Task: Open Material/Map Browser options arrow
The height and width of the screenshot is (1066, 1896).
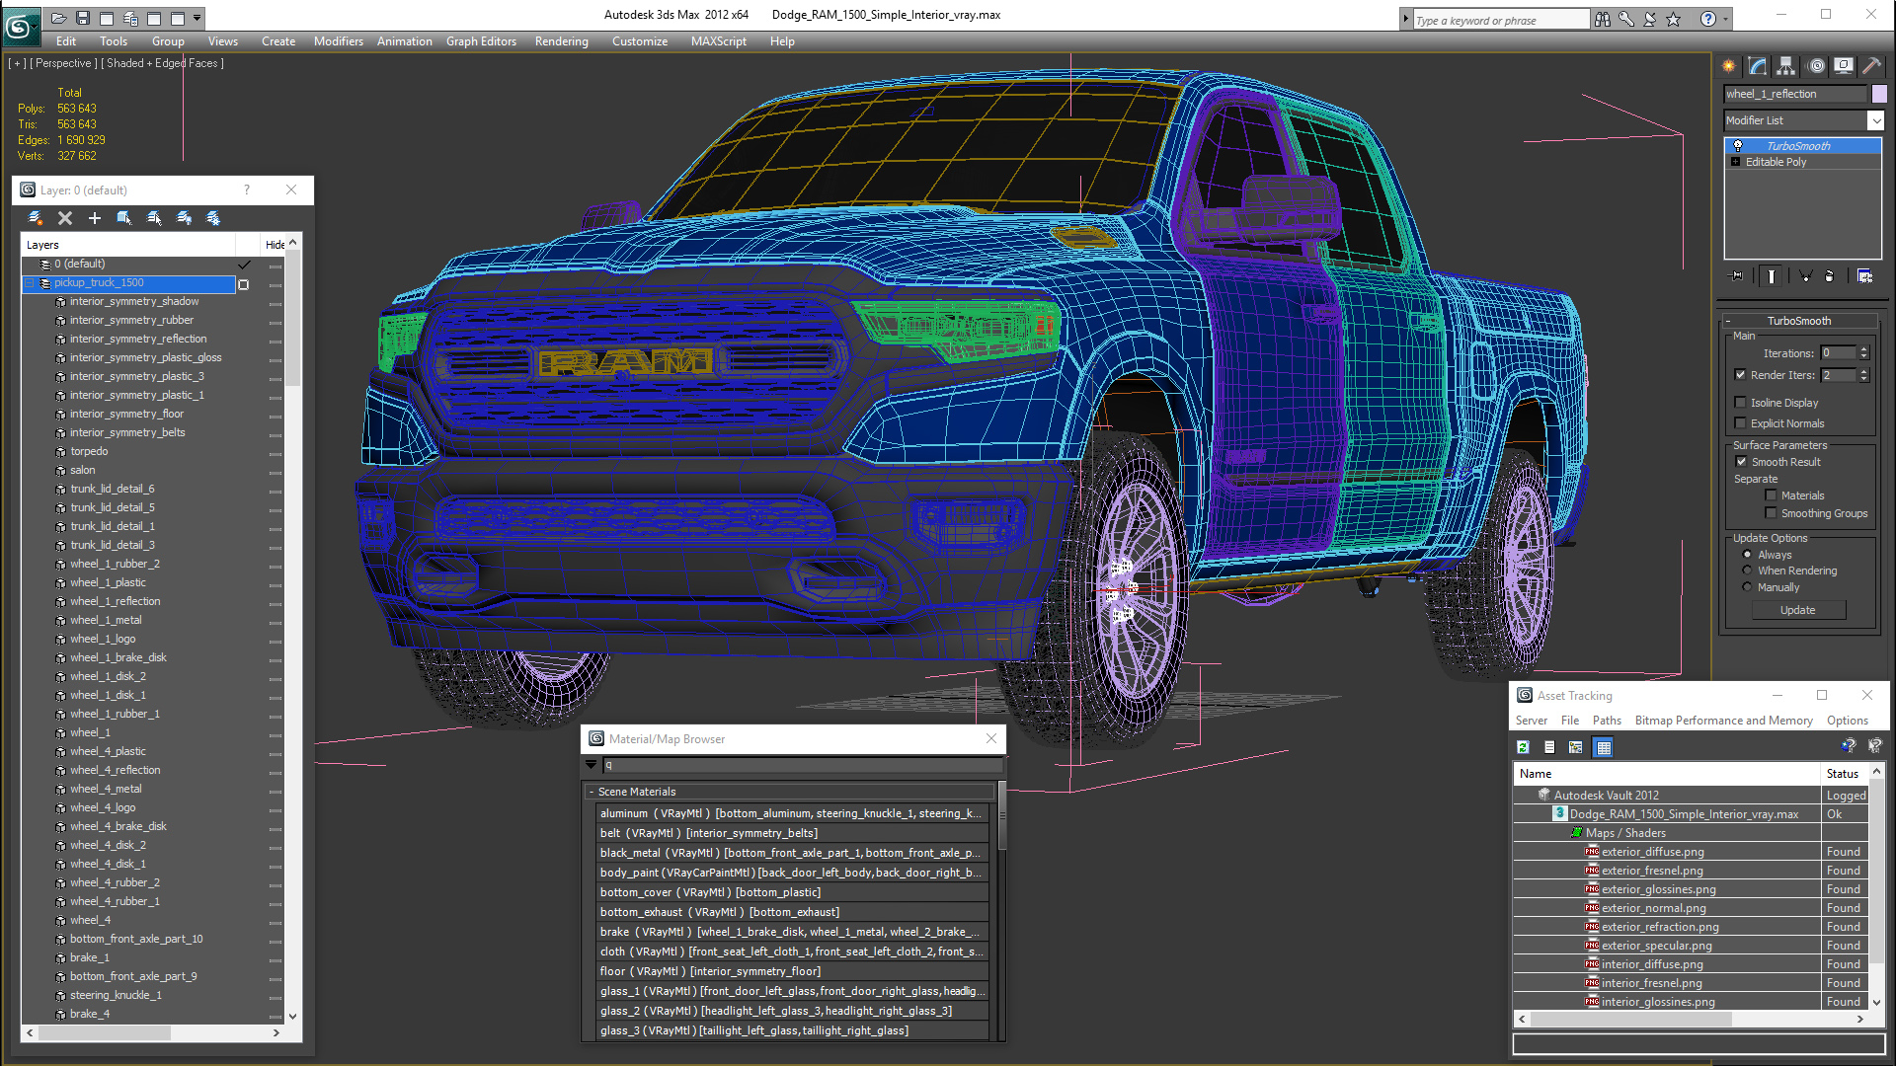Action: point(592,765)
